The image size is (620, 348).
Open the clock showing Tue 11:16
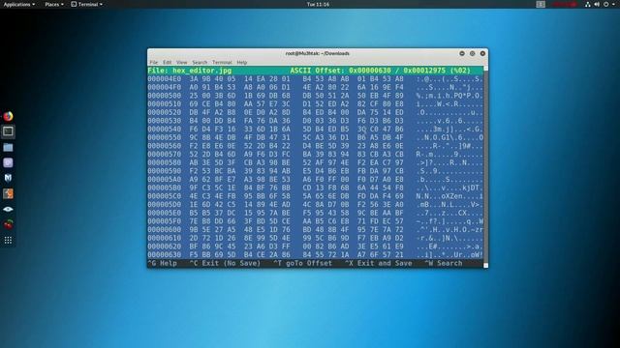(x=318, y=4)
